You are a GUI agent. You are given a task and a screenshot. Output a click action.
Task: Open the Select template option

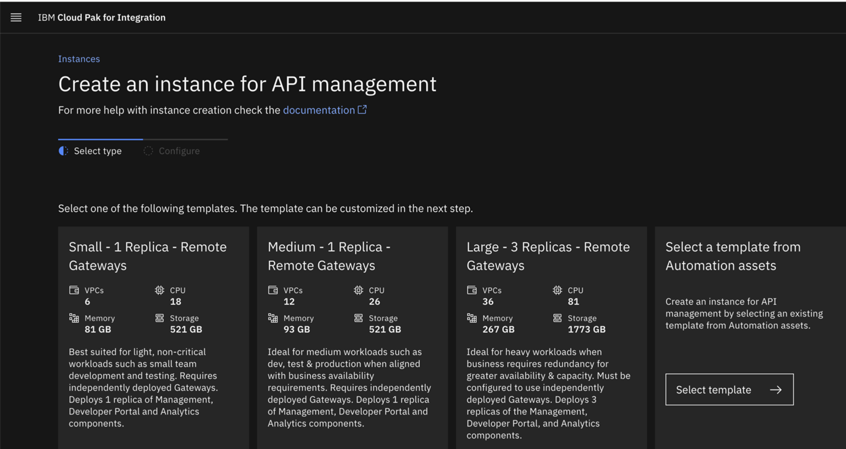[729, 390]
